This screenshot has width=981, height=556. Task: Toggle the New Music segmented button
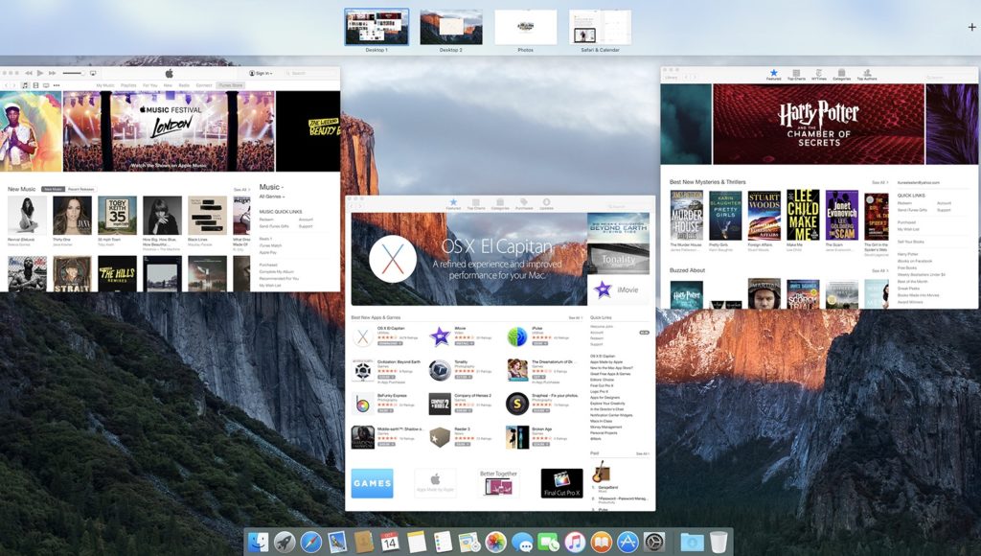pyautogui.click(x=53, y=189)
